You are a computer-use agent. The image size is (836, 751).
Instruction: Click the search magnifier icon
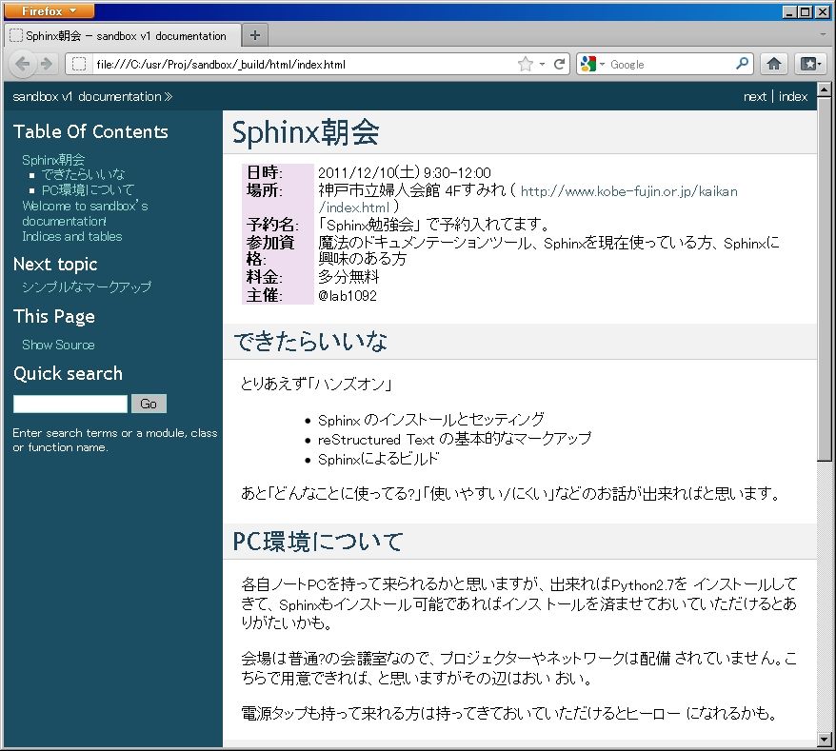tap(742, 64)
